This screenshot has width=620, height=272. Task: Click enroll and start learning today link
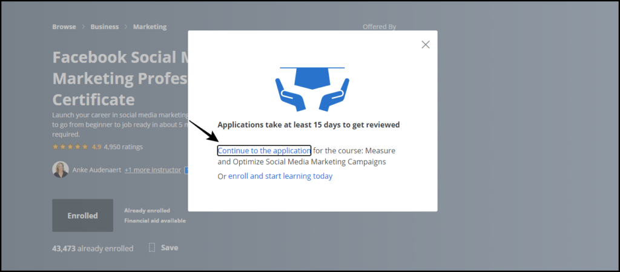click(280, 176)
